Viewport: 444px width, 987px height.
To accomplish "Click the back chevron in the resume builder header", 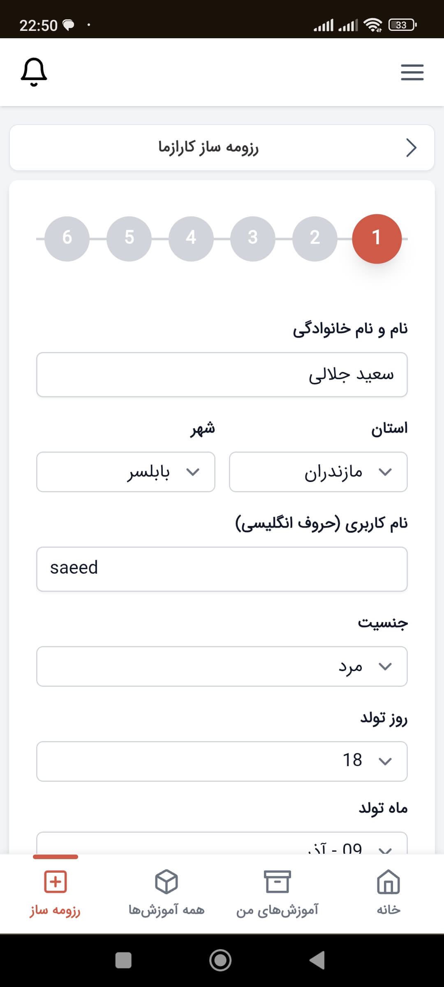I will (411, 148).
